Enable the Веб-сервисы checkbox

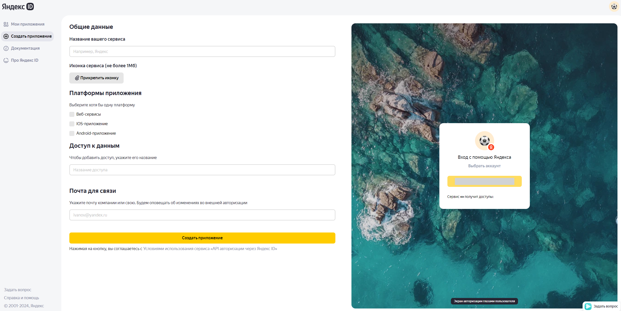coord(72,114)
